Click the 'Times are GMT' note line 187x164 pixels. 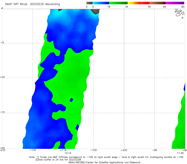pyautogui.click(x=106, y=157)
